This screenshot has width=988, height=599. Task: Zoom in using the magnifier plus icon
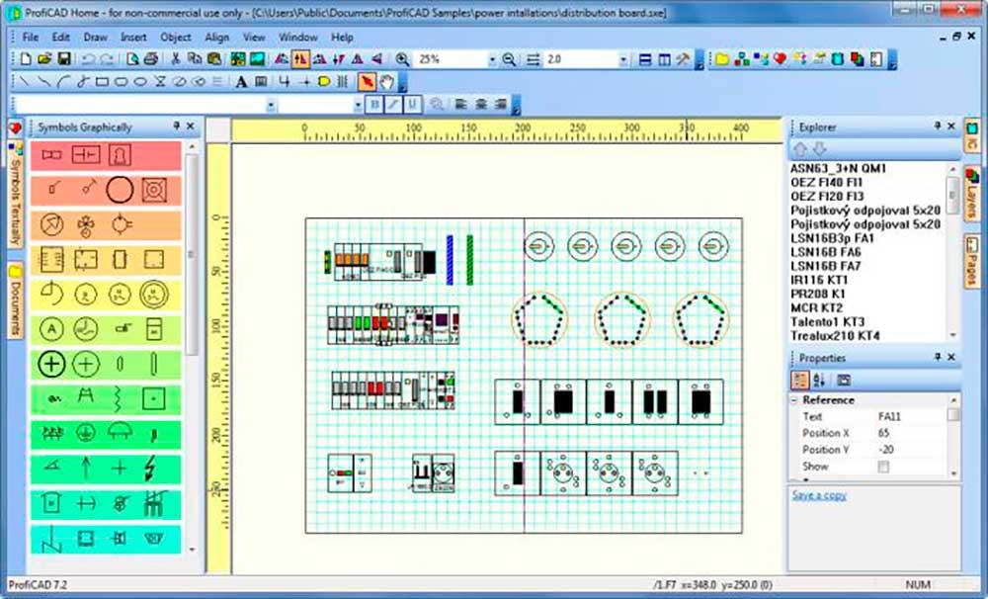(402, 59)
